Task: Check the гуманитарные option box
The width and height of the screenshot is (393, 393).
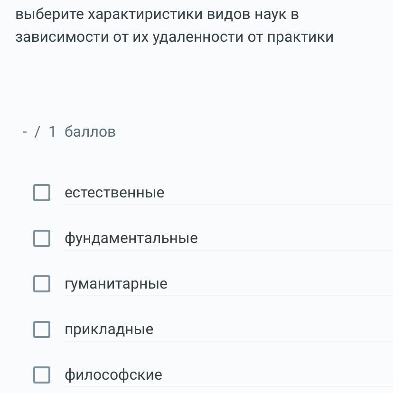Action: coord(42,284)
